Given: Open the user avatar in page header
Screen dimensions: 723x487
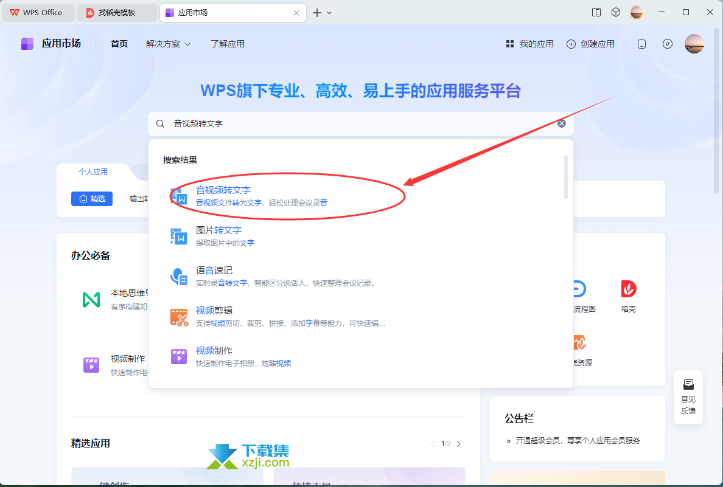Looking at the screenshot, I should point(694,44).
